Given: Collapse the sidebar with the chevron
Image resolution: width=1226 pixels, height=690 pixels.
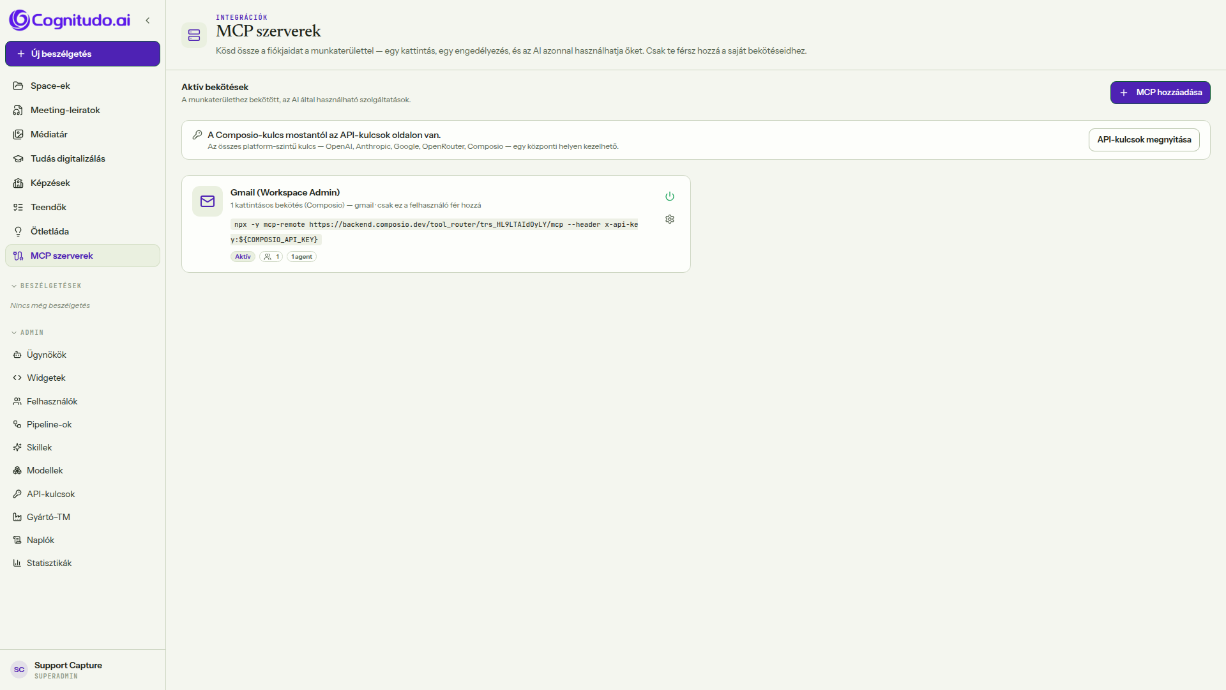Looking at the screenshot, I should coord(148,20).
